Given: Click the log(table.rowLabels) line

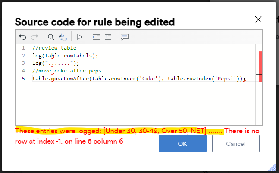Looking at the screenshot, I should click(x=65, y=56).
